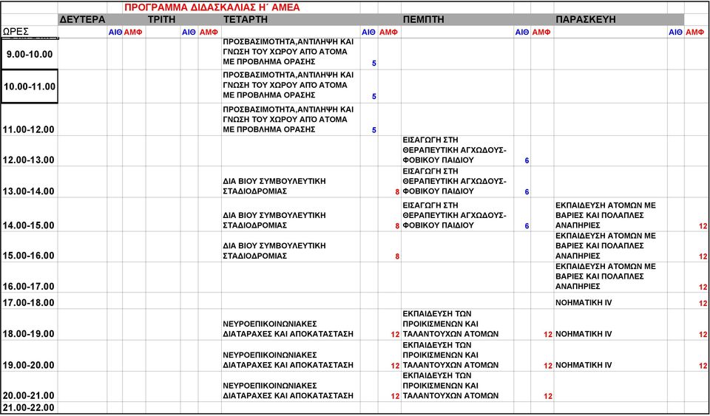Select room number 5 in 9.00-10.00 row

point(374,64)
